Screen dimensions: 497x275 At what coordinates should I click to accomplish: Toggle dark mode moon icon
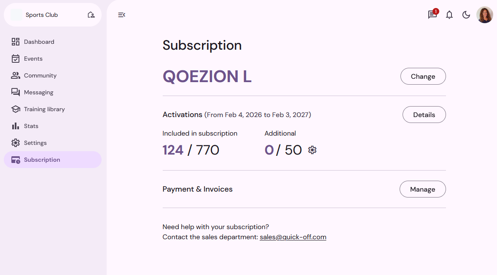(x=466, y=15)
